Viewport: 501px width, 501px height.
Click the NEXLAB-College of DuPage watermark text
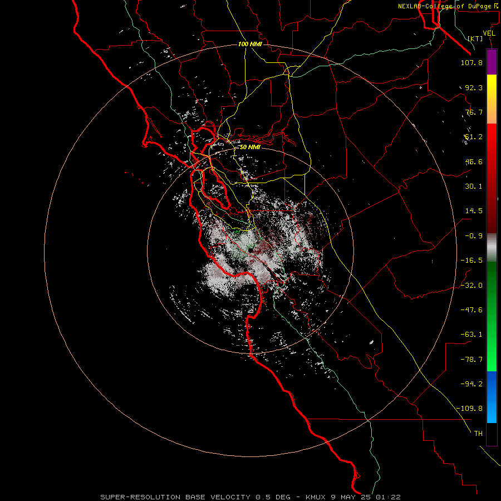click(x=449, y=6)
